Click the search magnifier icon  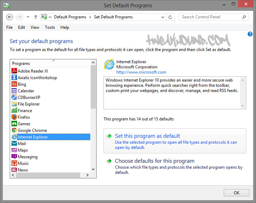(x=244, y=17)
